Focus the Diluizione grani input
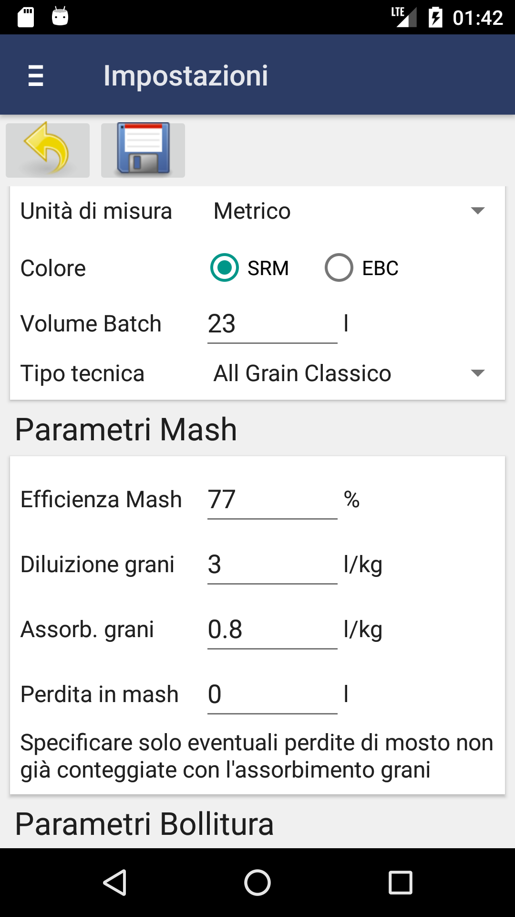Image resolution: width=515 pixels, height=917 pixels. point(272,565)
